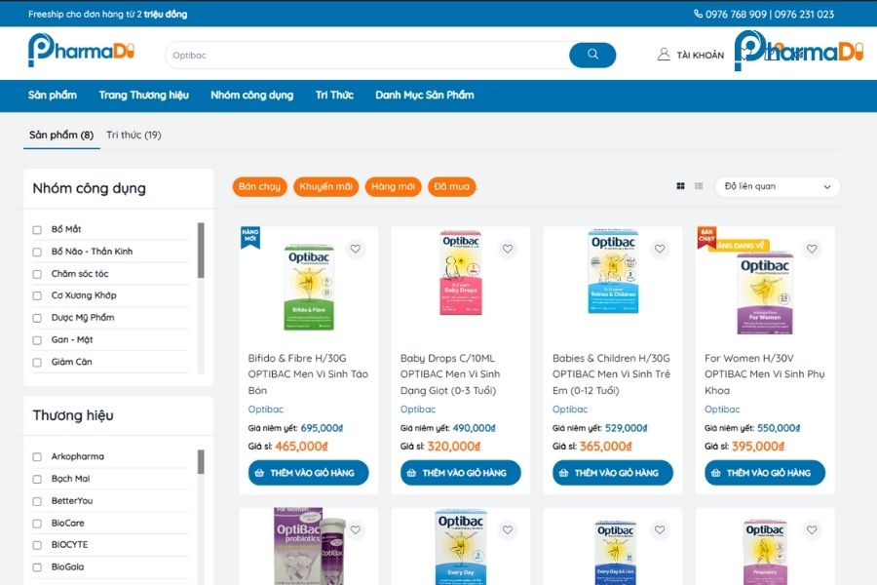Screen dimensions: 877x585
Task: Open the Độ liên quan sort dropdown
Action: [x=778, y=186]
